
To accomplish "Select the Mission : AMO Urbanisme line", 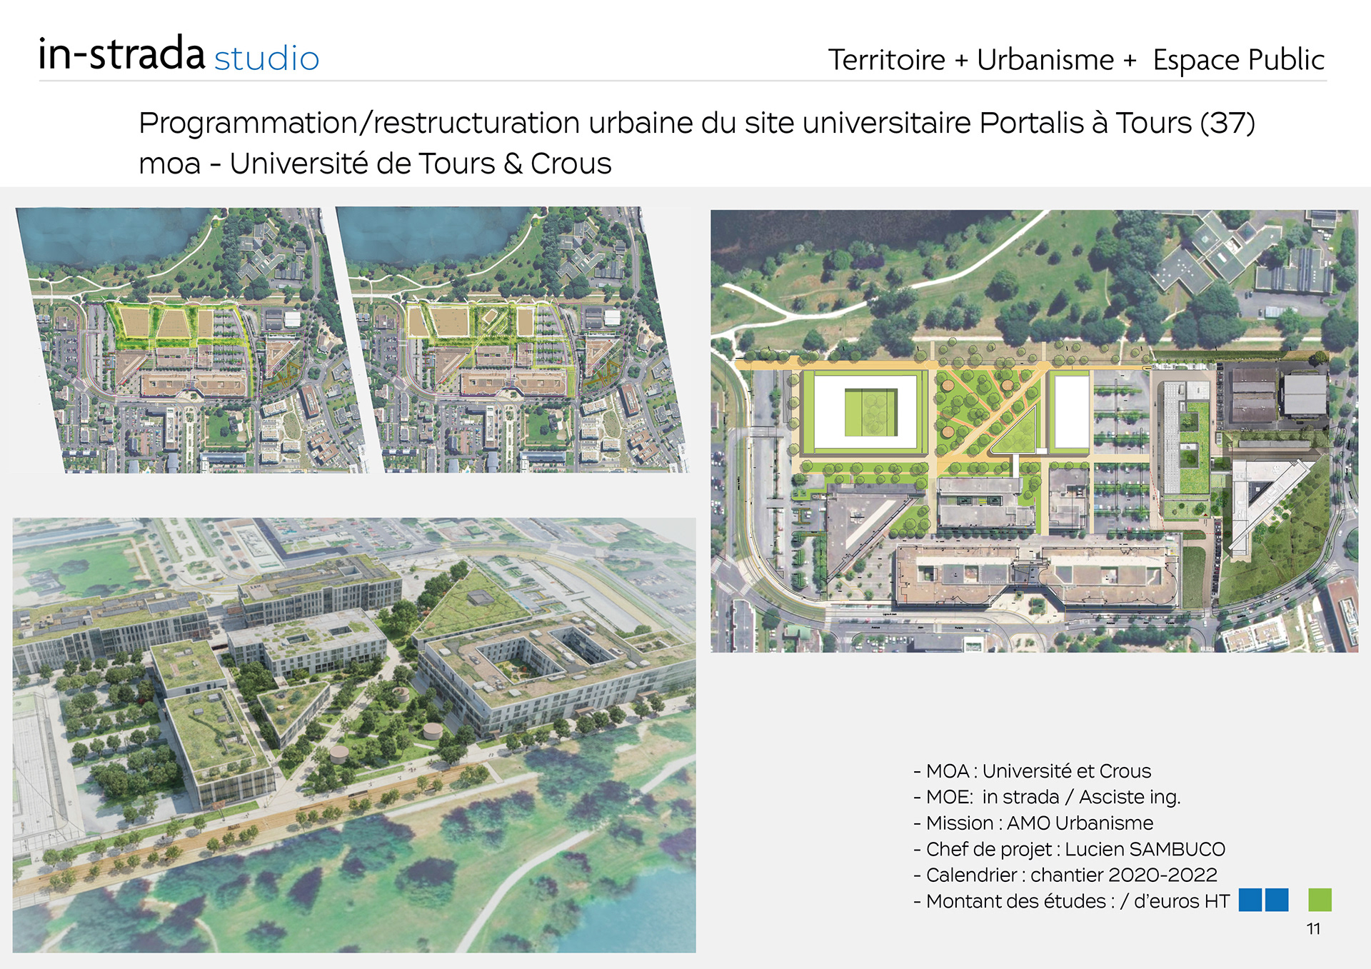I will (x=1033, y=823).
